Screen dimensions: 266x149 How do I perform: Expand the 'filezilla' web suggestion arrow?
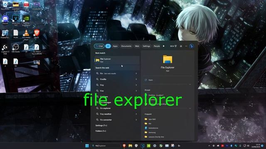click(x=136, y=79)
